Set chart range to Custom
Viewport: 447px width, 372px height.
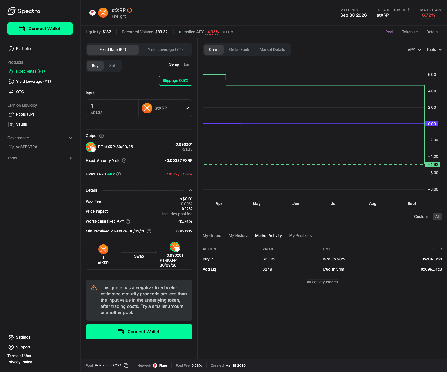[421, 217]
